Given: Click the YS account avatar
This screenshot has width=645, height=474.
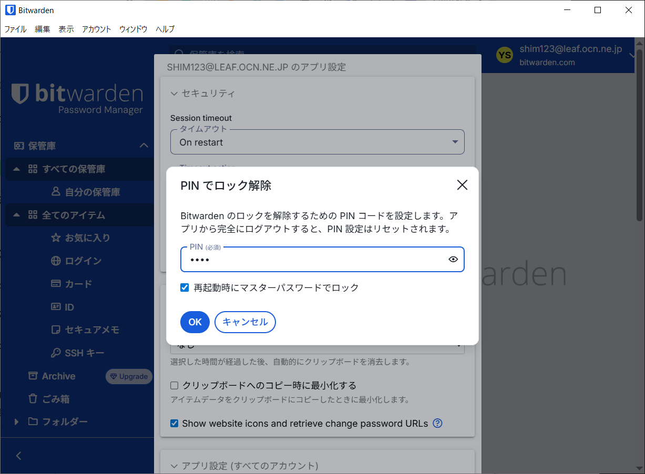Looking at the screenshot, I should point(505,55).
